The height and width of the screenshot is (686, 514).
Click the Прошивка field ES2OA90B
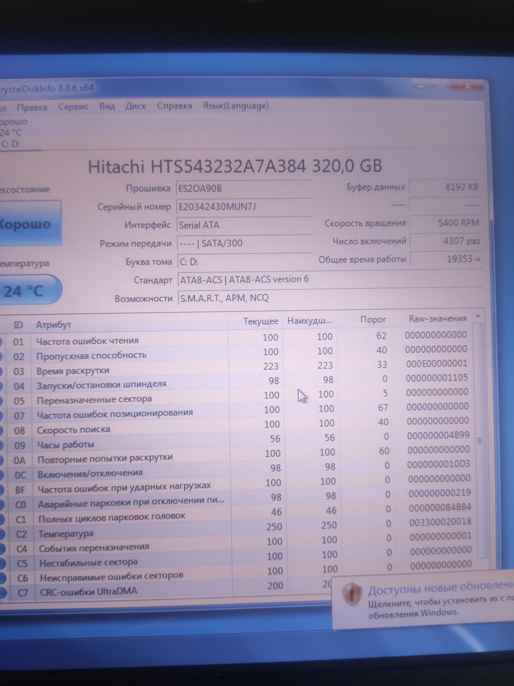[244, 188]
